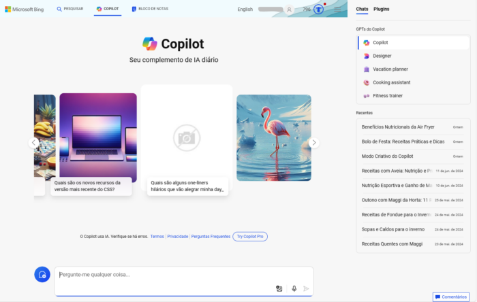Go to next carousel card
Screen dimensions: 477x302
[x=314, y=143]
